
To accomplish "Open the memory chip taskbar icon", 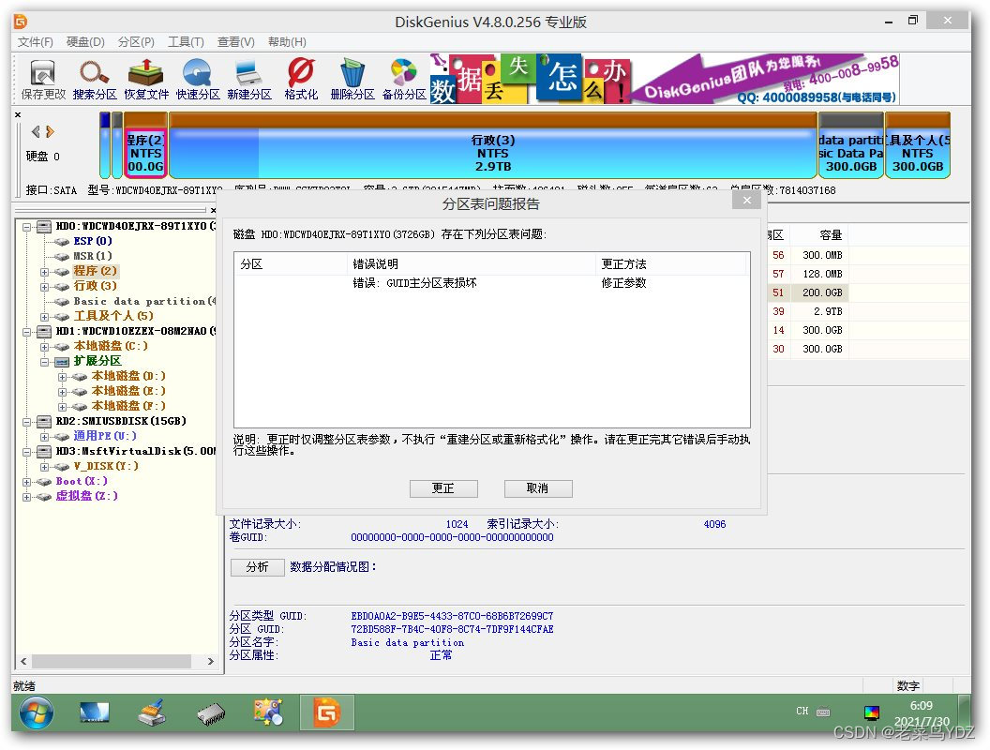I will (211, 713).
